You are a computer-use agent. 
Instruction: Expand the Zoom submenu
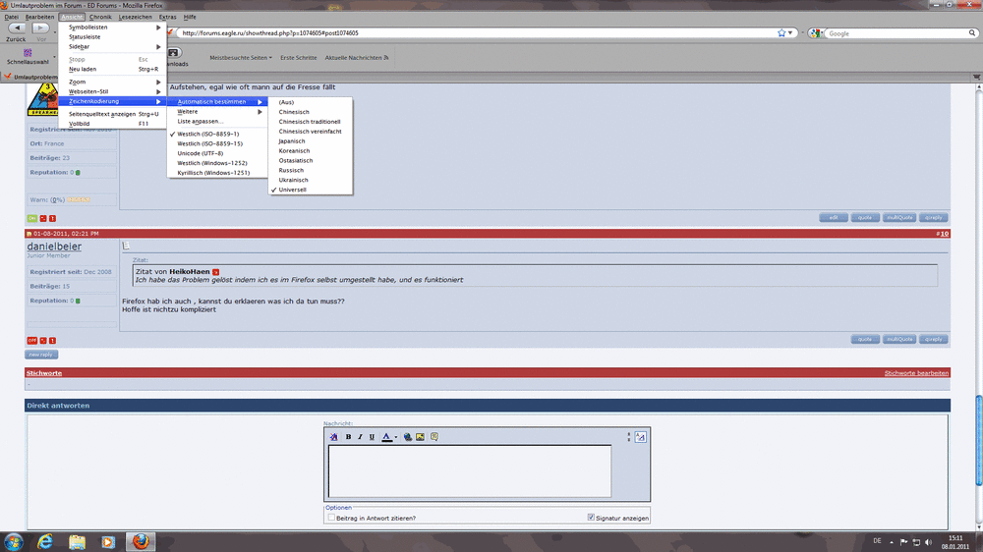point(112,82)
